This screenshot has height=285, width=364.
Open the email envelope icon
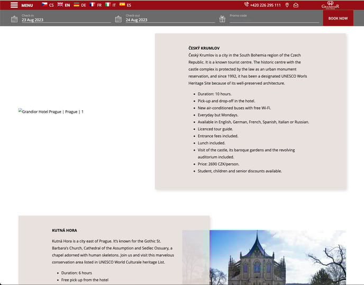(x=296, y=5)
